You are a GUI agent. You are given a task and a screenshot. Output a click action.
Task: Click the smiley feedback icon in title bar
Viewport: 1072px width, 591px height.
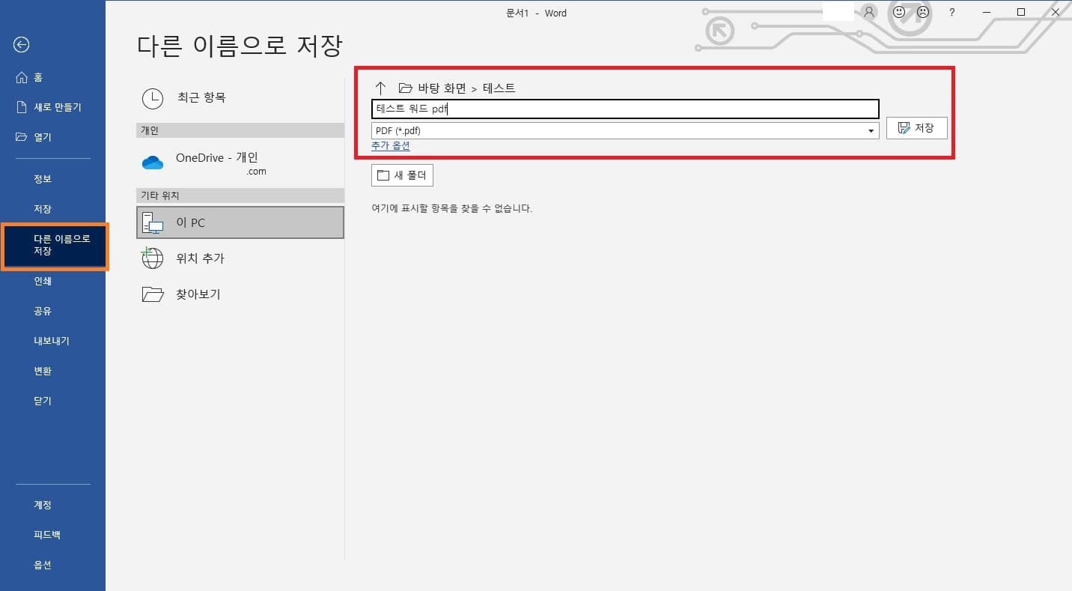point(898,12)
